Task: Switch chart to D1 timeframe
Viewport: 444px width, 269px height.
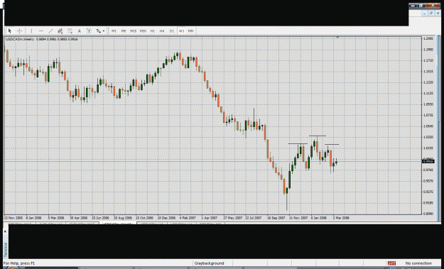Action: tap(172, 31)
